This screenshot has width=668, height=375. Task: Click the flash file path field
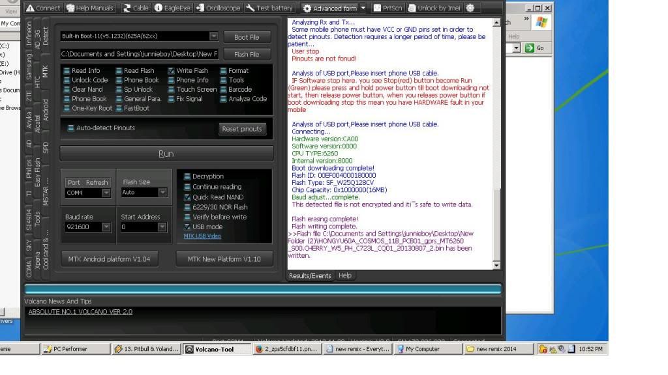point(139,54)
